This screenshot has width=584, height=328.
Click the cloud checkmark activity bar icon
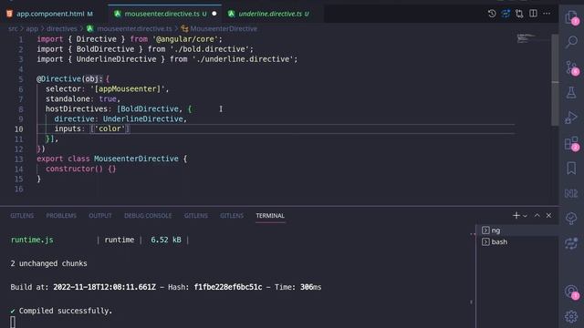571,219
